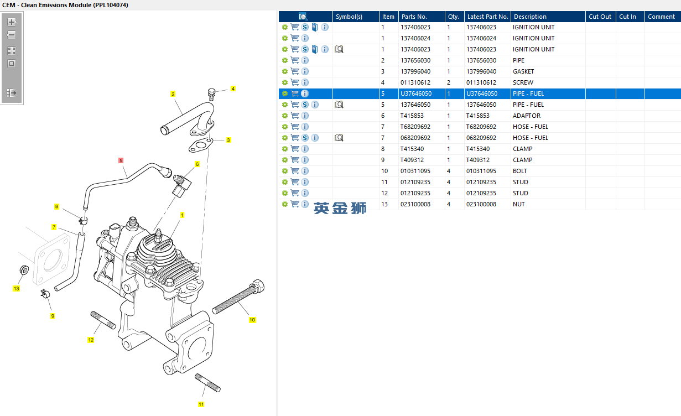
Task: Select callout 8 on the diagram
Action: point(56,206)
